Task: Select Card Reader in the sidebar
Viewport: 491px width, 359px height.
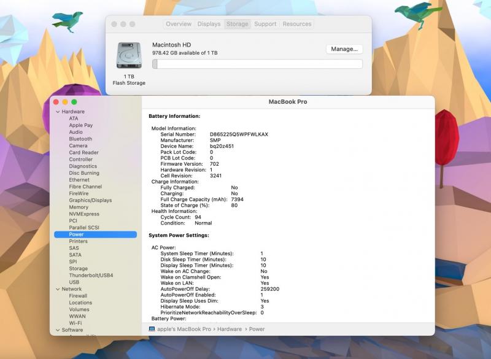Action: tap(83, 153)
